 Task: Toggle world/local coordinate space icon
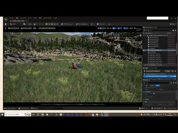(108, 28)
